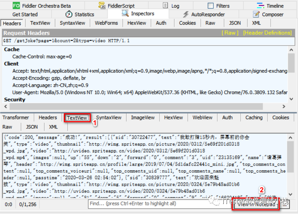This screenshot has width=298, height=214.
Task: Click the GET /getJoke request line
Action: coord(148,41)
